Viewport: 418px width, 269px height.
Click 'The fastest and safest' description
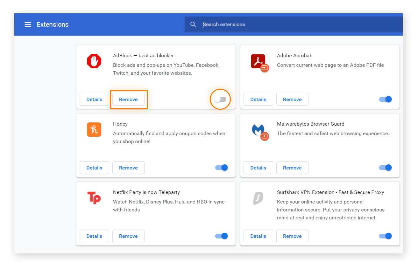tap(333, 134)
